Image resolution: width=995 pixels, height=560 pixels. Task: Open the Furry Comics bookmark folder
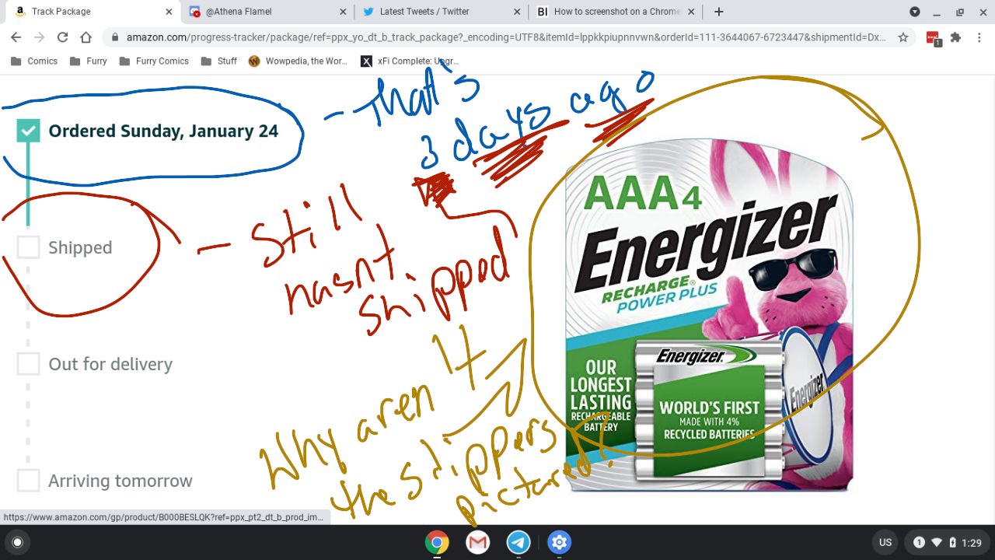[154, 61]
